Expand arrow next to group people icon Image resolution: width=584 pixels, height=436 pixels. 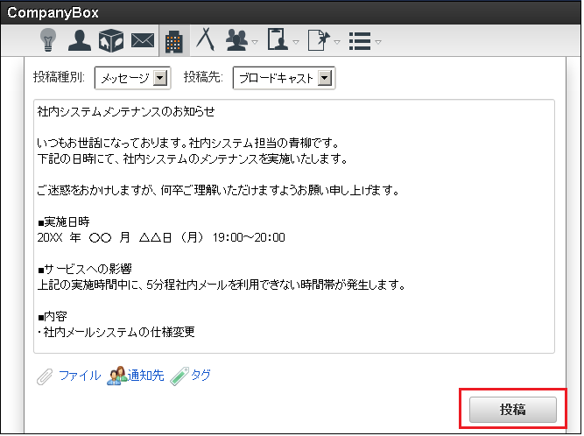coord(255,42)
